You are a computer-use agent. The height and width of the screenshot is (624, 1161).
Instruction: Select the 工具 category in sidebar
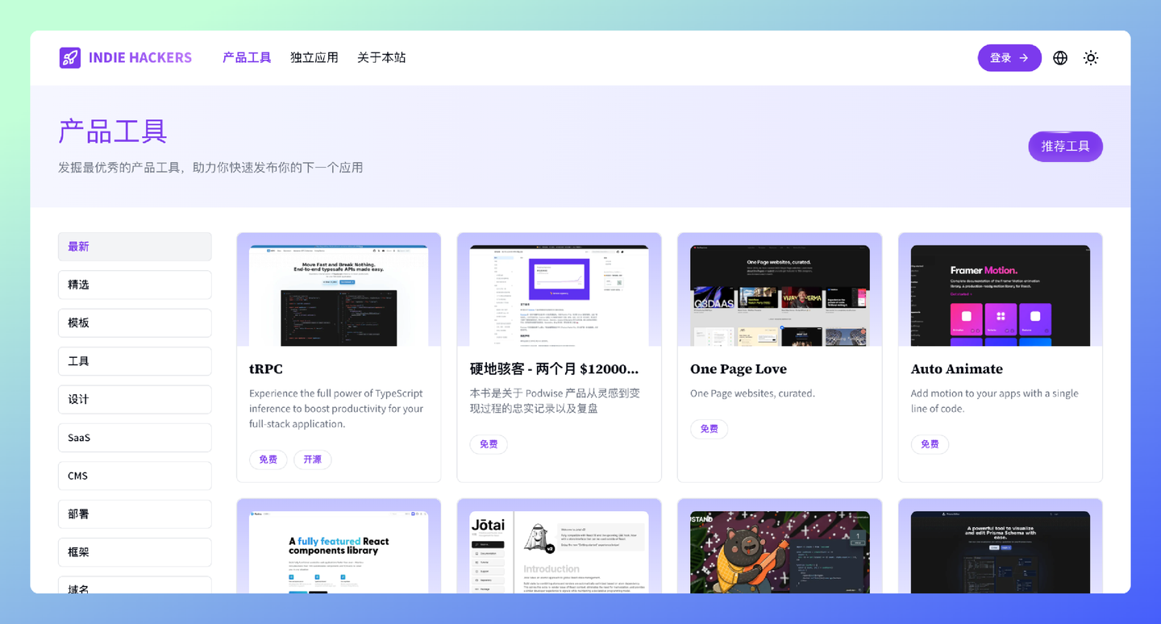pyautogui.click(x=135, y=361)
